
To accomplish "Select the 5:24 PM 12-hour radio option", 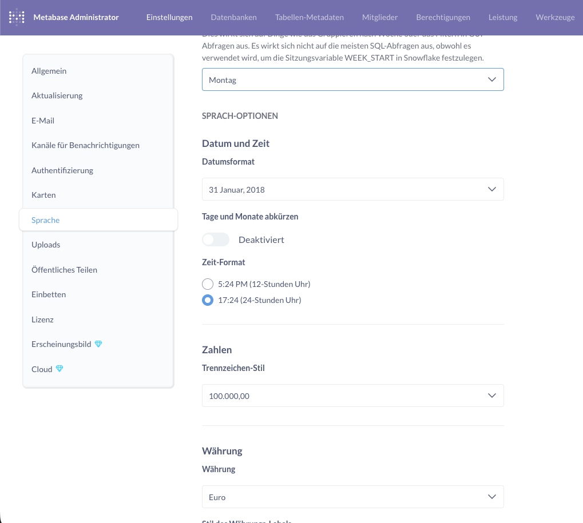I will pyautogui.click(x=208, y=284).
